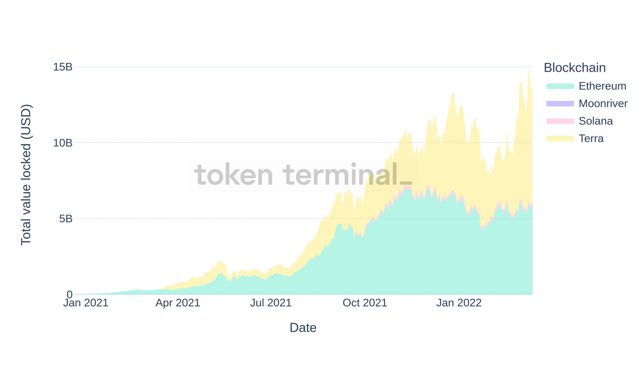Toggle the Ethereum series via legend label
The height and width of the screenshot is (368, 644).
click(602, 86)
